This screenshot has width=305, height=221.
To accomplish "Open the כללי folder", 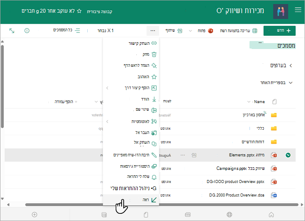I will coord(260,128).
